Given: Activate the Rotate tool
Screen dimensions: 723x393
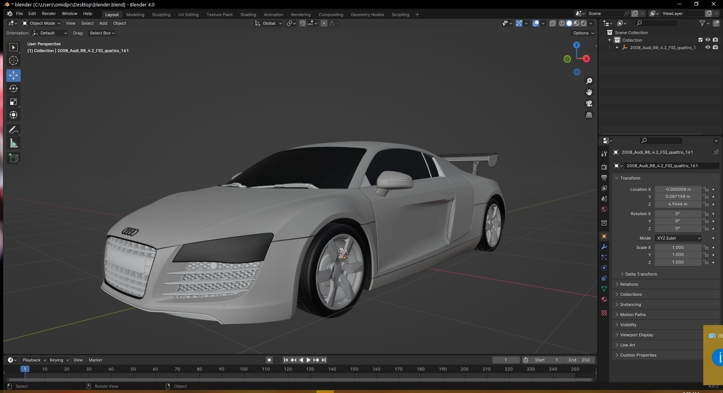Looking at the screenshot, I should coord(13,88).
